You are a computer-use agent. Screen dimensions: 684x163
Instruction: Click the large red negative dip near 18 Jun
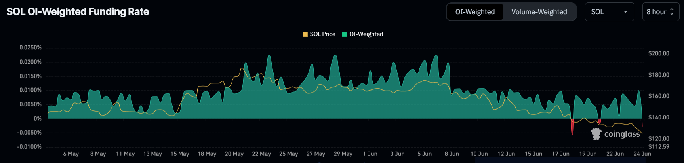coord(572,127)
